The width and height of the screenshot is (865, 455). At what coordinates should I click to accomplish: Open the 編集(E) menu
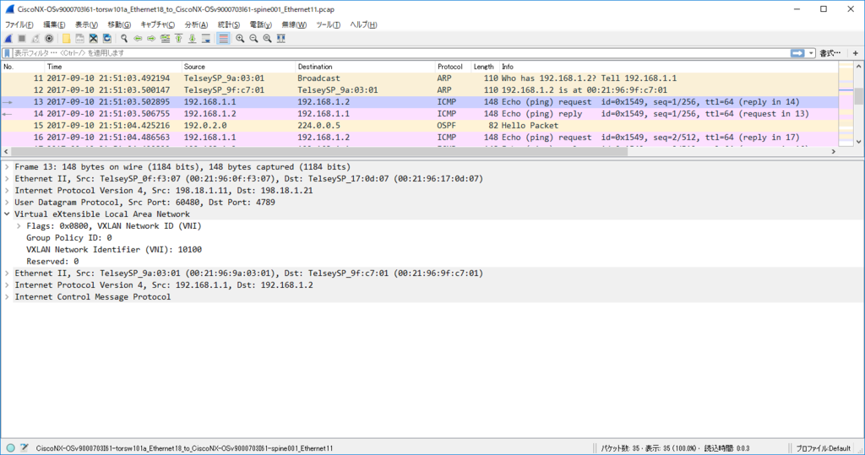[x=54, y=24]
